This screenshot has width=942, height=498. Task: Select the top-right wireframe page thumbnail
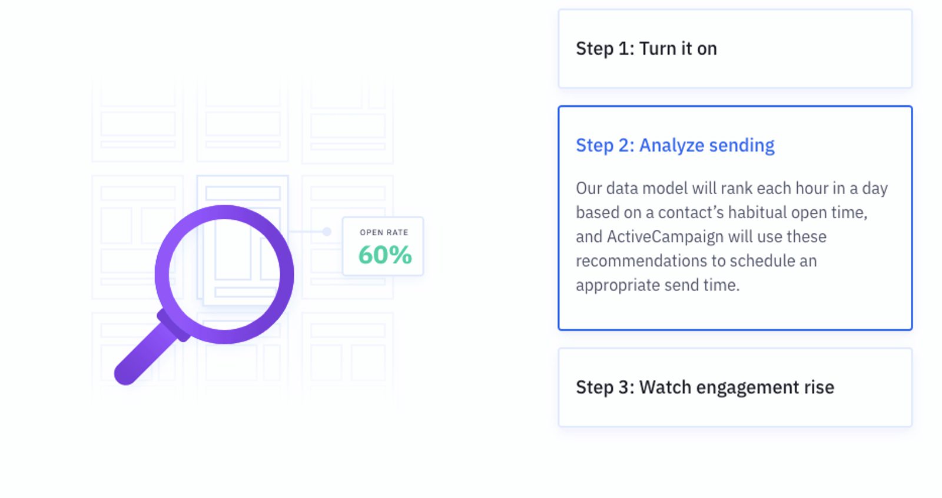coord(347,121)
